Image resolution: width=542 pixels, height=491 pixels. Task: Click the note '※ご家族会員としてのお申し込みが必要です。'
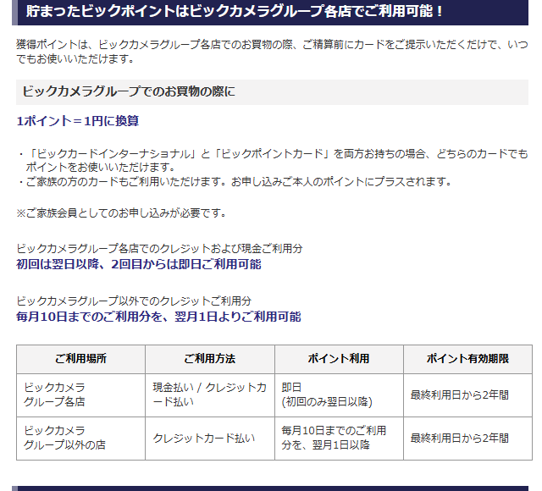[x=121, y=212]
